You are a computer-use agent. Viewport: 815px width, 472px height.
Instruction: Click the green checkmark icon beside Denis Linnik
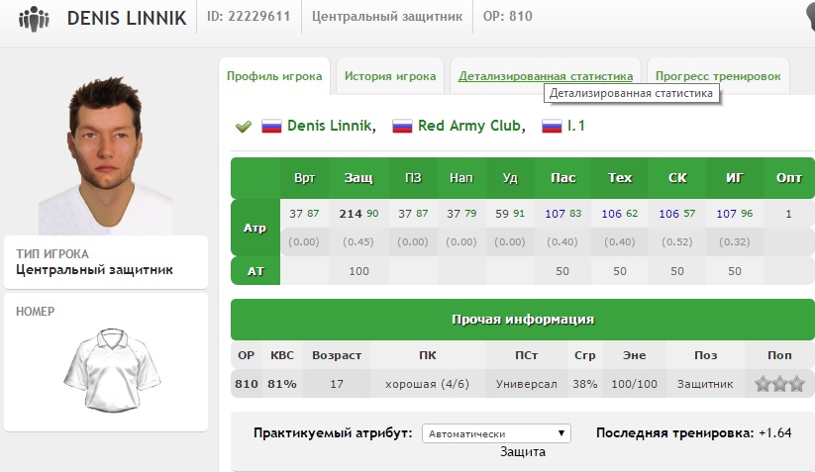[x=244, y=127]
